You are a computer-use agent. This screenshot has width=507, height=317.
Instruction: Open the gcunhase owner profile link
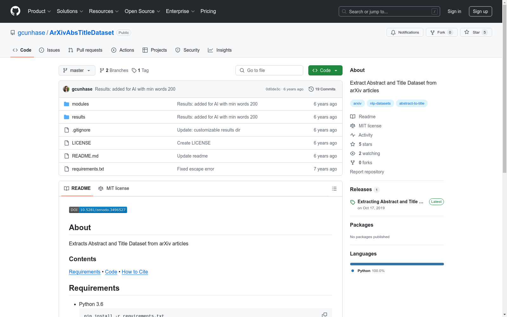pyautogui.click(x=31, y=33)
